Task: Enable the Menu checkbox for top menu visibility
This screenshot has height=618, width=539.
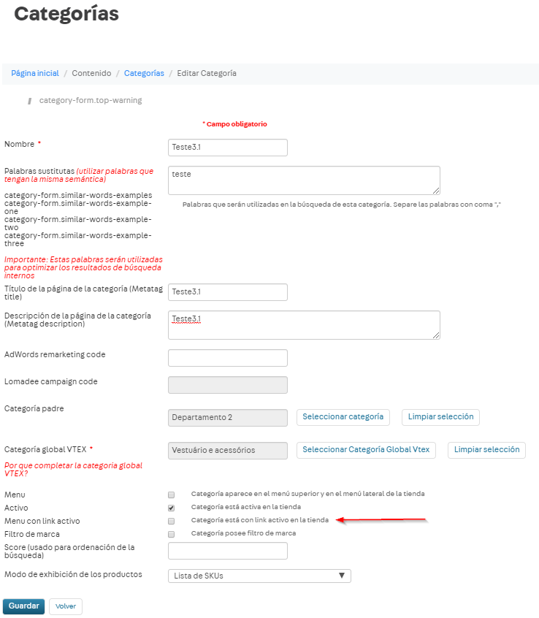Action: click(x=171, y=494)
